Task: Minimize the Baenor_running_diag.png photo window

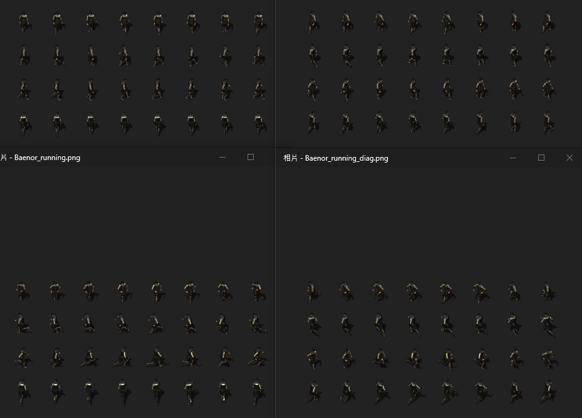Action: [x=513, y=158]
